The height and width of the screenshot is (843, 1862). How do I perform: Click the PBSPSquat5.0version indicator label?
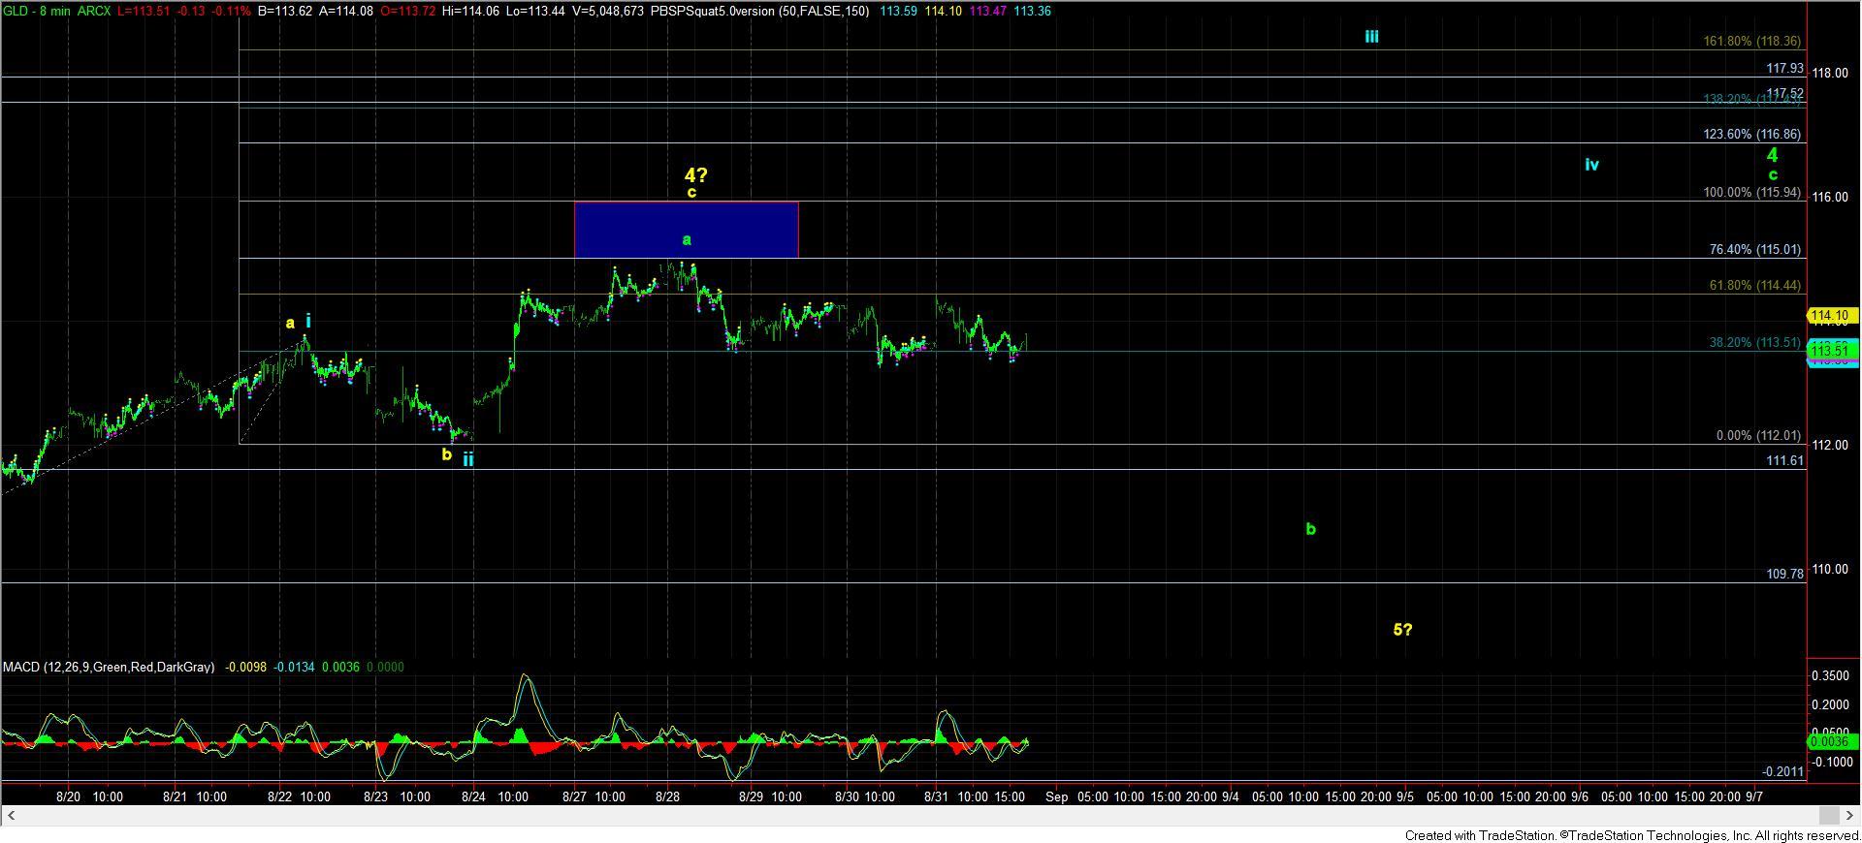759,11
